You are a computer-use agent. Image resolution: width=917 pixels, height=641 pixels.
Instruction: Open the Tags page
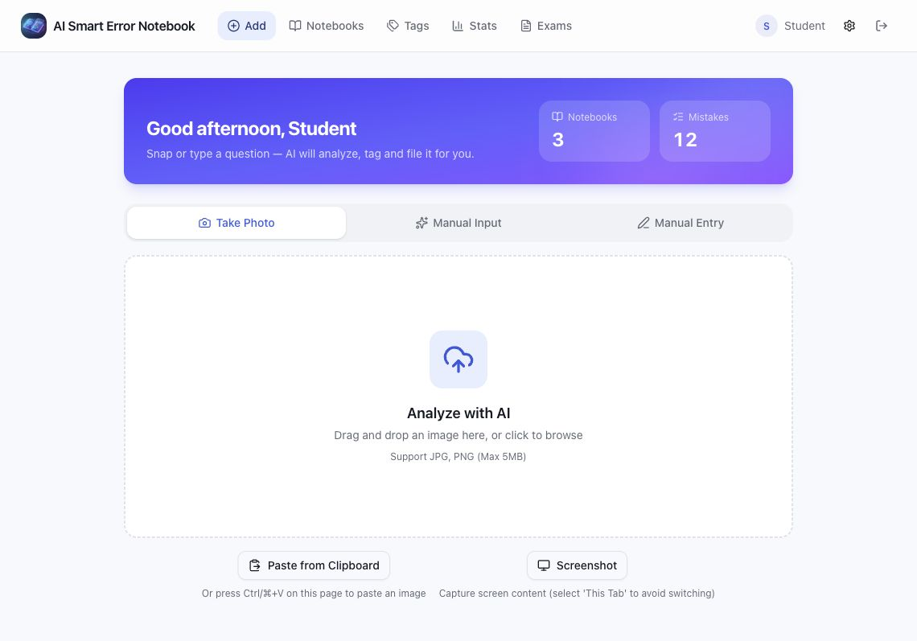point(408,26)
